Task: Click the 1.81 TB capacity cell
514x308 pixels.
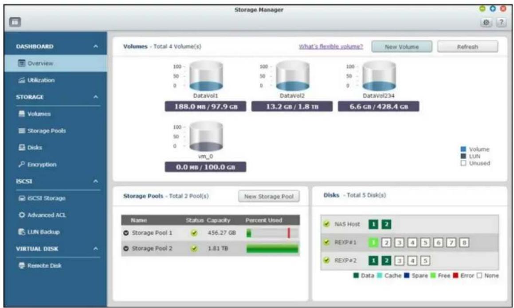Action: coord(218,249)
